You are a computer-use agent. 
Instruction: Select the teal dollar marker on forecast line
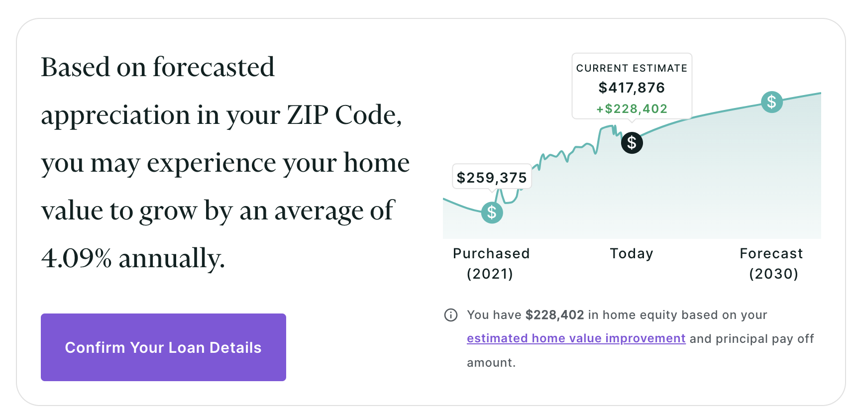tap(772, 102)
